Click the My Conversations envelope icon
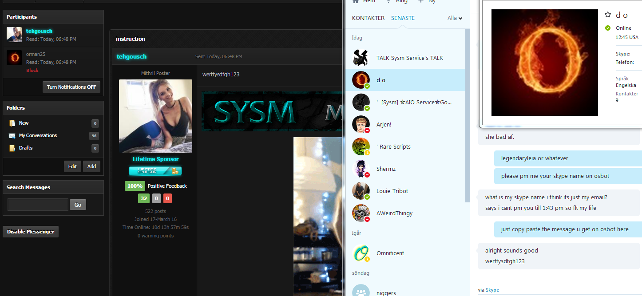642x296 pixels. pyautogui.click(x=12, y=136)
